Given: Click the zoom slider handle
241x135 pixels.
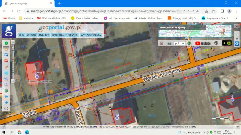Looking at the screenshot, I should pos(13,48).
